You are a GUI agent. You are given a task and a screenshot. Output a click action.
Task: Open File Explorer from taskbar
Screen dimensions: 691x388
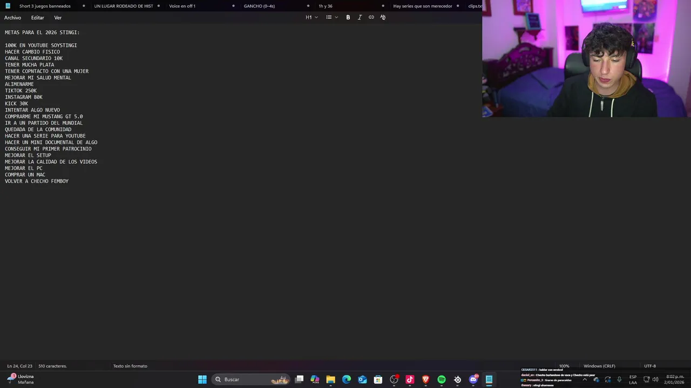330,379
